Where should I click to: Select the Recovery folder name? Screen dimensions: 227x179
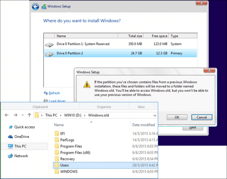[x=67, y=159]
